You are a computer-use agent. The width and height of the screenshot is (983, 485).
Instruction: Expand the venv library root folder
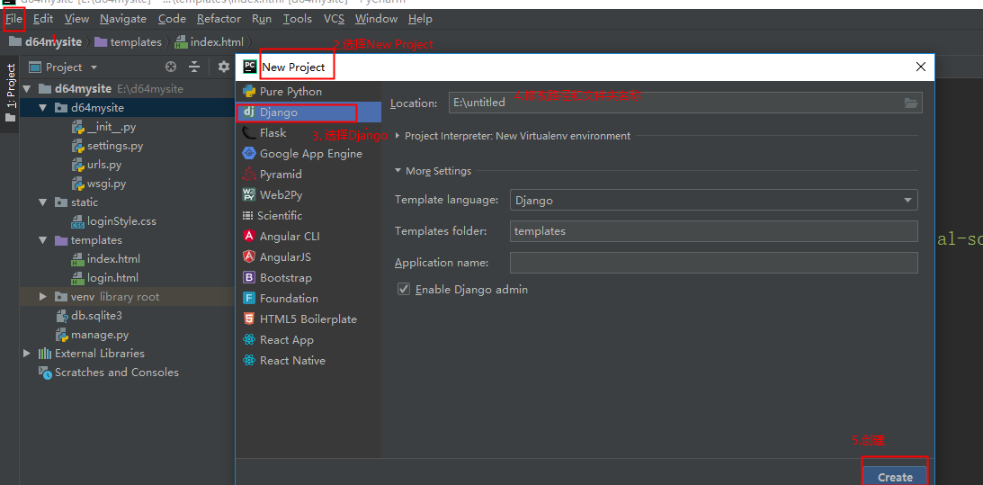click(42, 297)
